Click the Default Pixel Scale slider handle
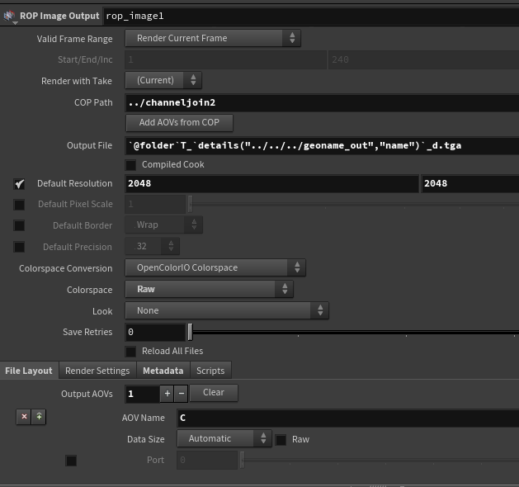 [190, 204]
